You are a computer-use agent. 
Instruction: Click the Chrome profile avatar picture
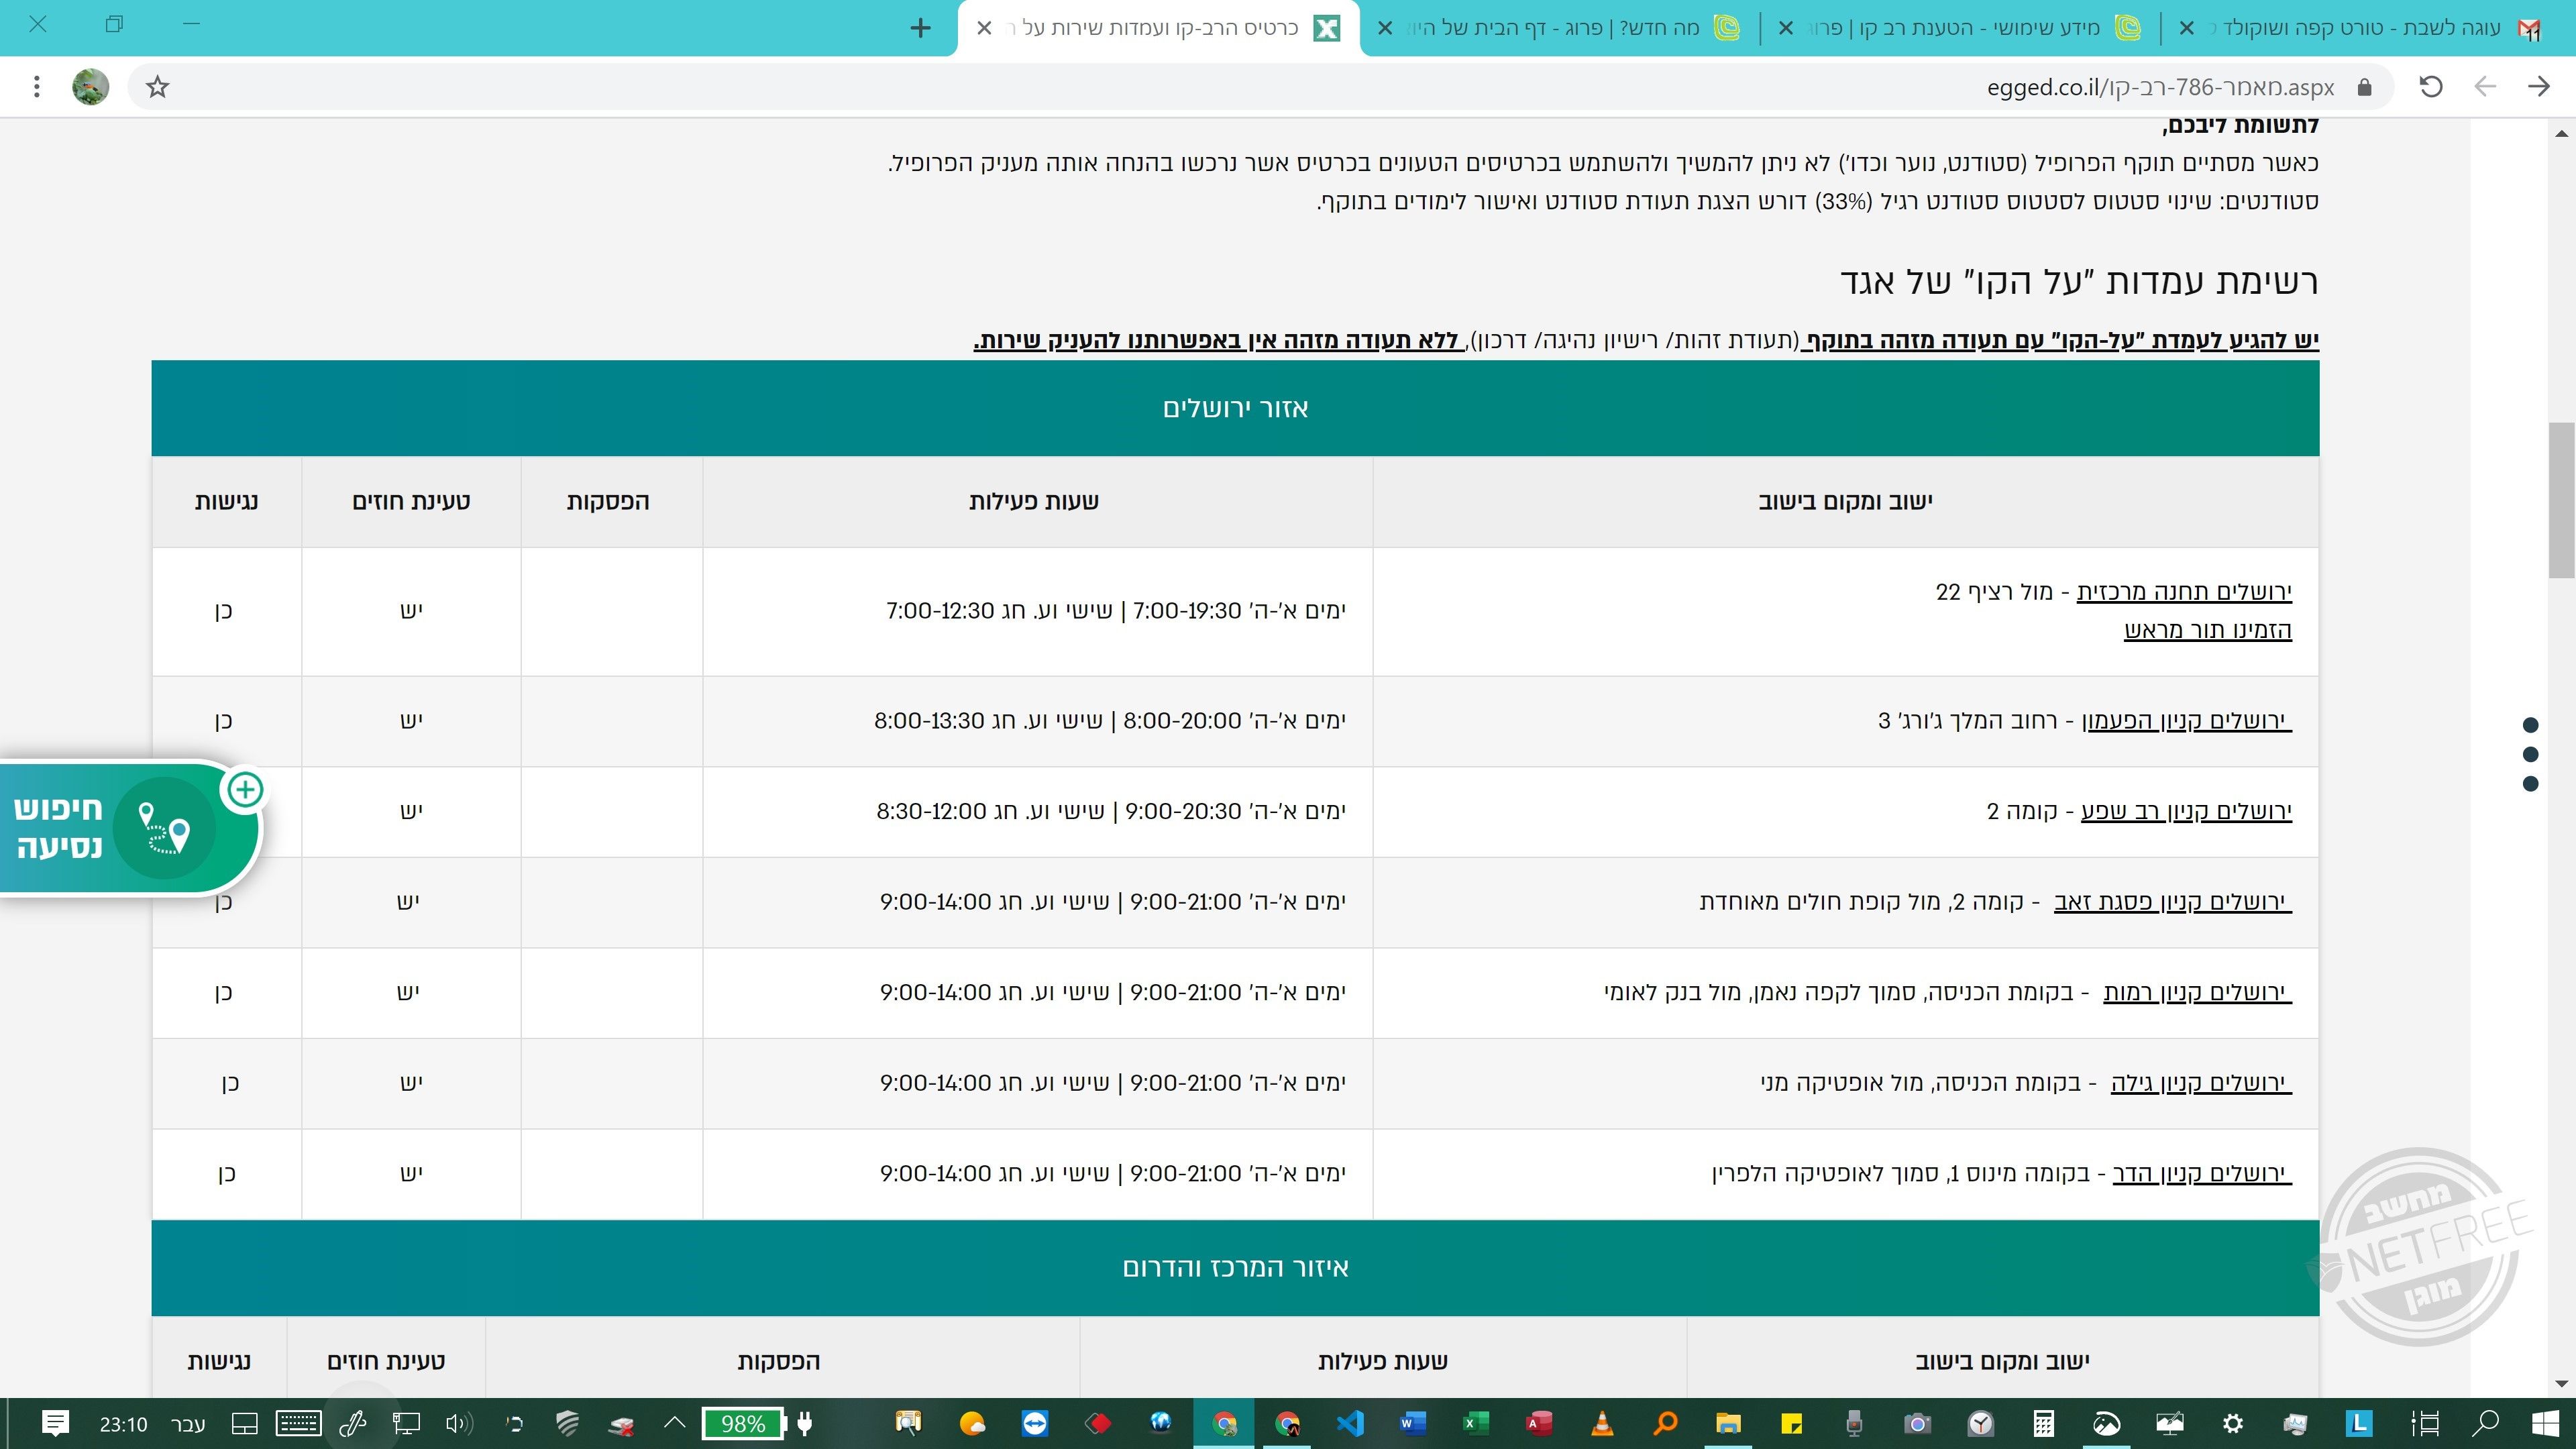(91, 87)
